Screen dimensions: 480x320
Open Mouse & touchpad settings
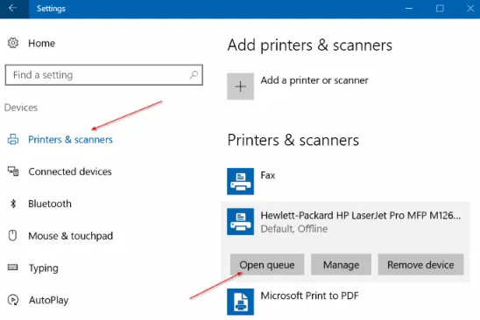[x=71, y=236]
